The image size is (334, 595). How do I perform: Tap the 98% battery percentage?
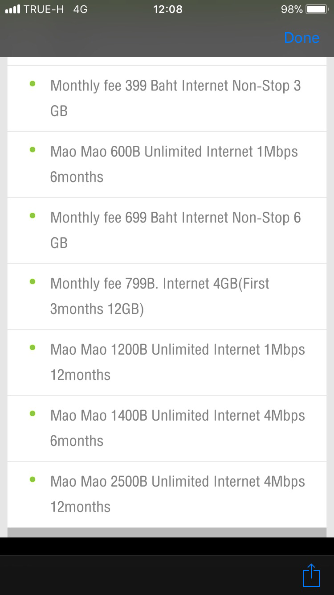pos(292,9)
